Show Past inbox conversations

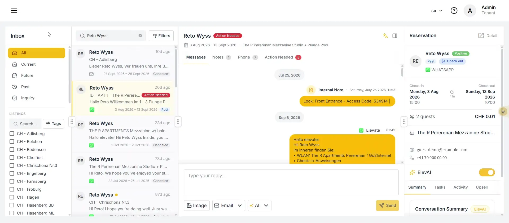tap(37, 87)
